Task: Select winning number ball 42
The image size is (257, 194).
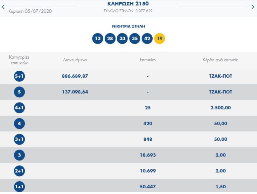Action: [x=147, y=39]
